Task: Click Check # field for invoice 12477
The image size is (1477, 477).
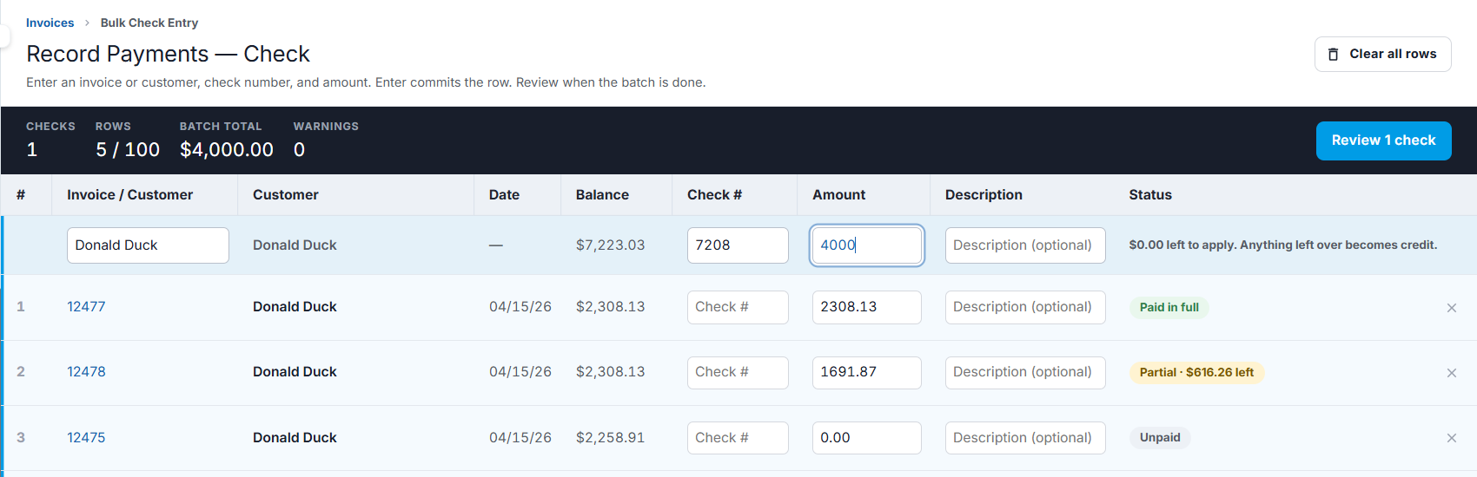Action: point(738,307)
